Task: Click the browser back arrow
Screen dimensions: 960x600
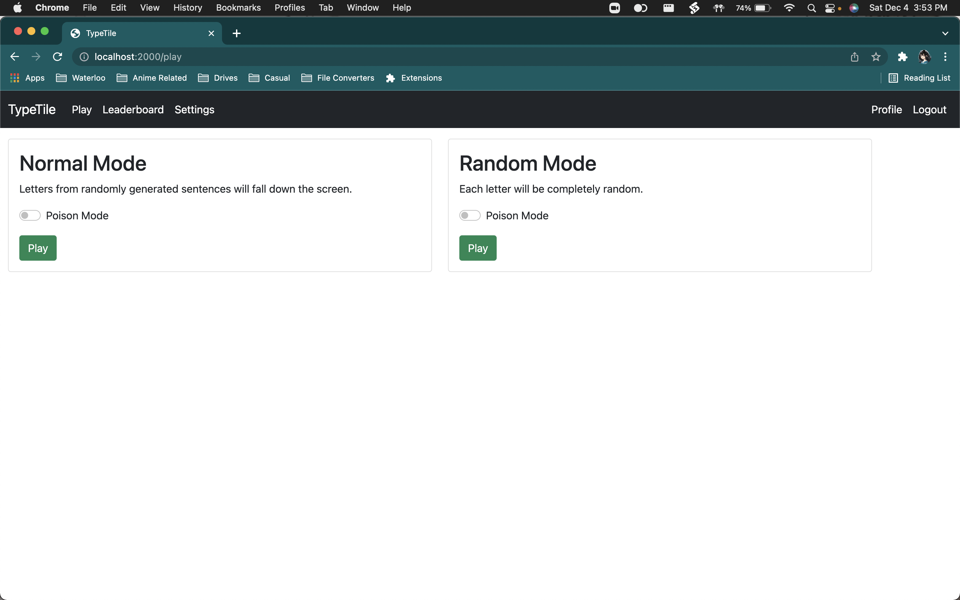Action: click(x=15, y=57)
